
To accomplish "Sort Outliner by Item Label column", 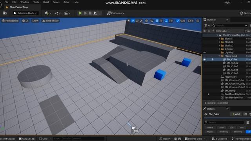I will coord(223,31).
